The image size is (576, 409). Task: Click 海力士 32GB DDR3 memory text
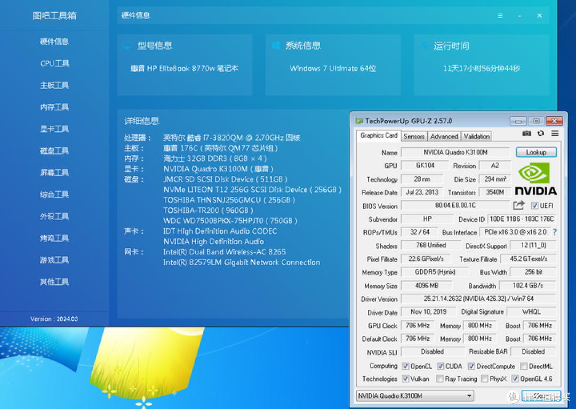(x=215, y=158)
